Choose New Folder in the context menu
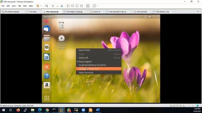This screenshot has height=113, width=202. coord(98,50)
